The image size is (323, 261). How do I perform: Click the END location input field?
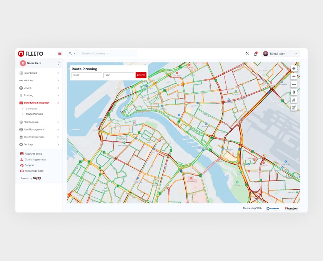118,75
